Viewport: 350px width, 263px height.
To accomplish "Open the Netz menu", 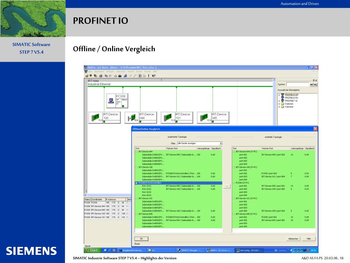I will point(90,72).
